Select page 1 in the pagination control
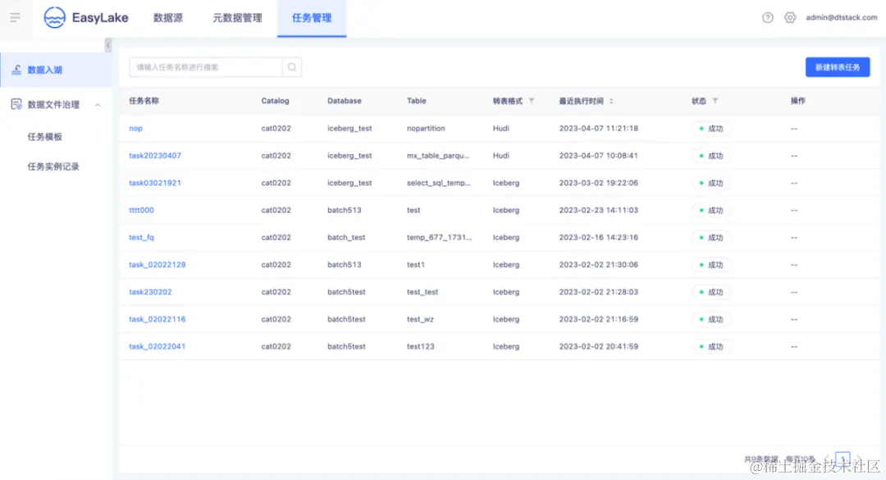This screenshot has width=886, height=480. point(843,459)
